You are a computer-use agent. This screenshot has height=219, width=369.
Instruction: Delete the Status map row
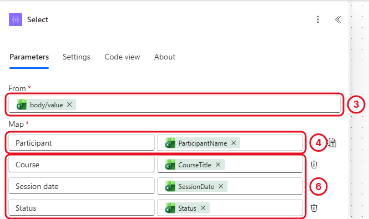314,208
